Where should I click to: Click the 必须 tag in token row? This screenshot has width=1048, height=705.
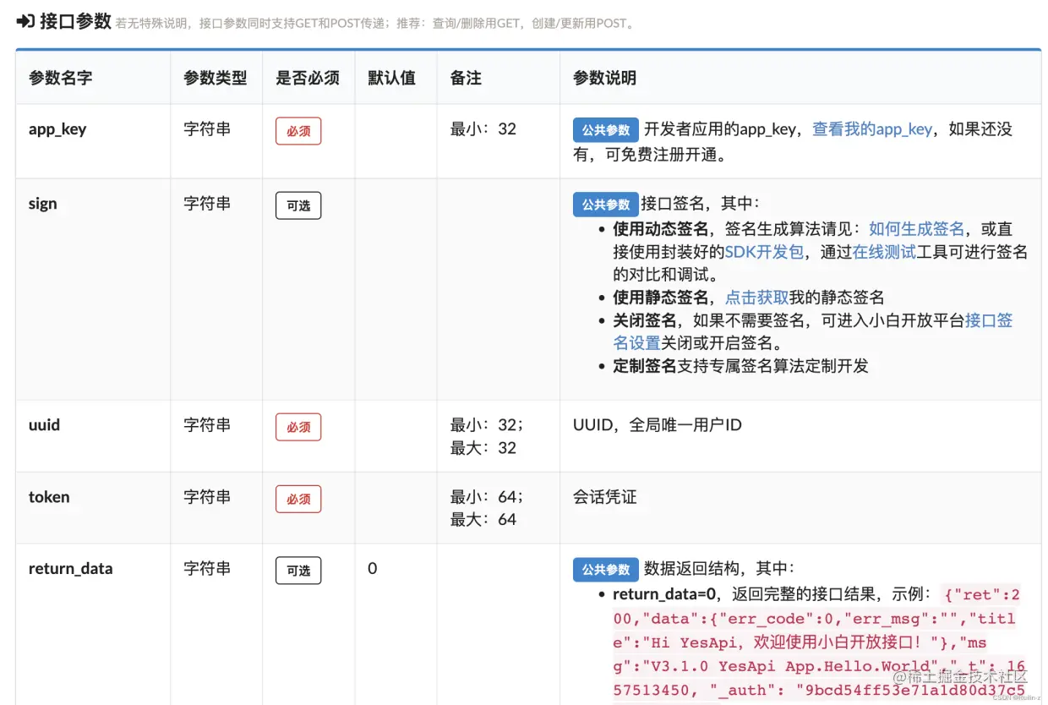pos(298,499)
